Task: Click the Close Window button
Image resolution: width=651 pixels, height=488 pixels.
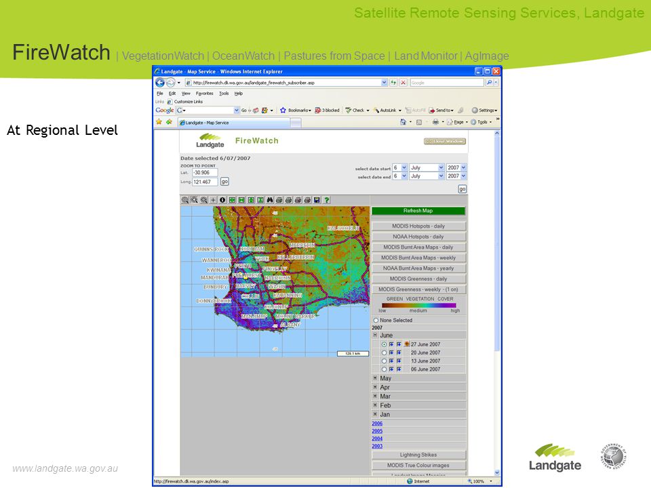Action: [x=445, y=142]
